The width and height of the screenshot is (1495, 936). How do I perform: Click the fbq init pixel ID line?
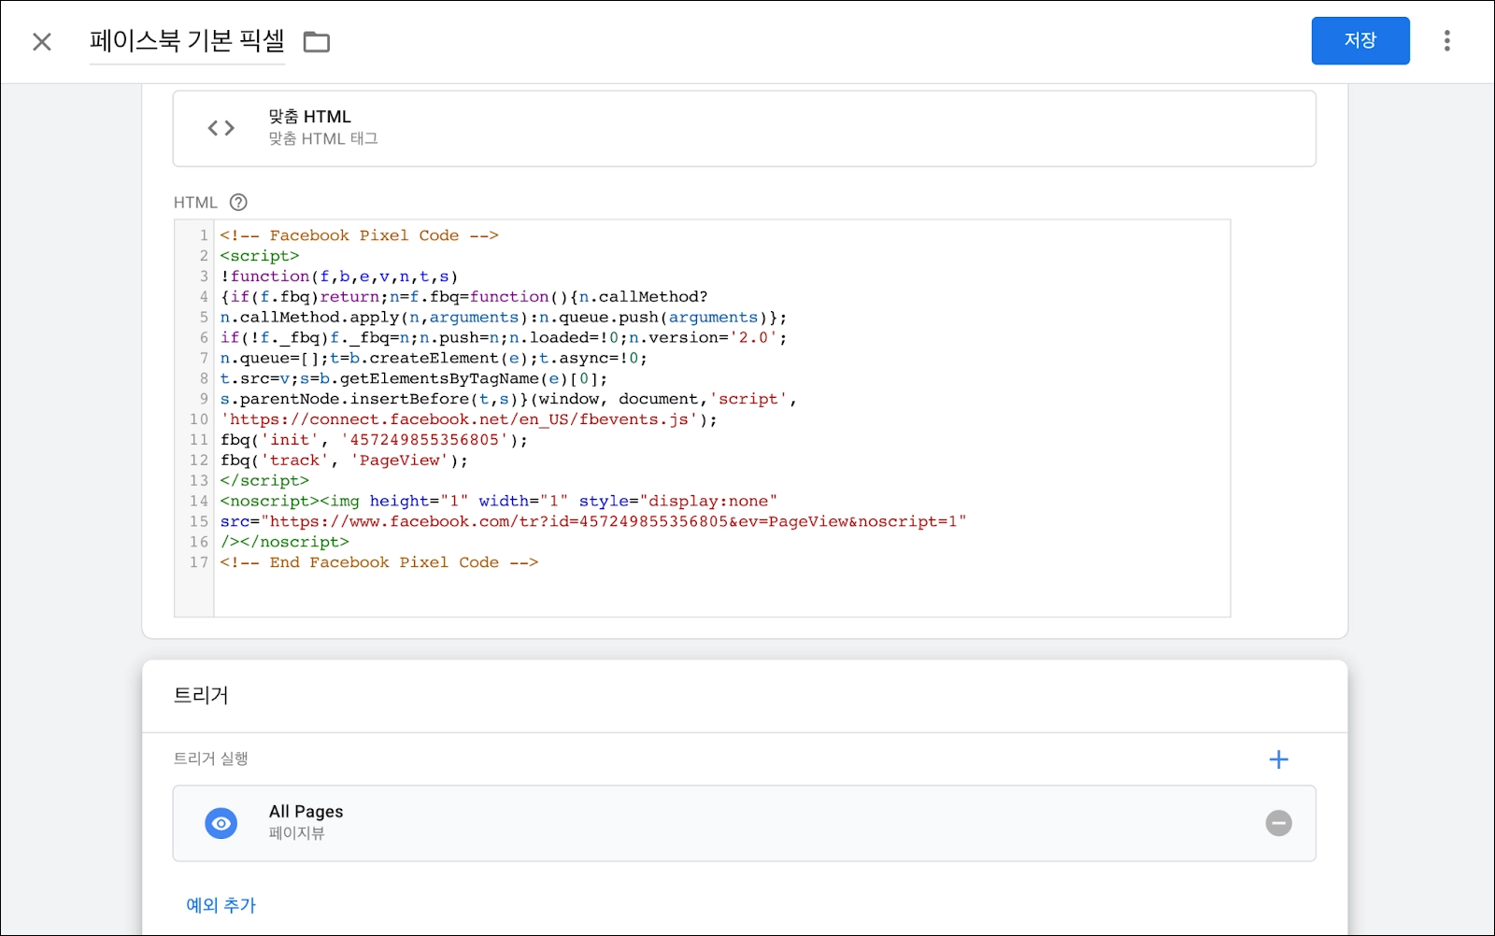(x=374, y=440)
